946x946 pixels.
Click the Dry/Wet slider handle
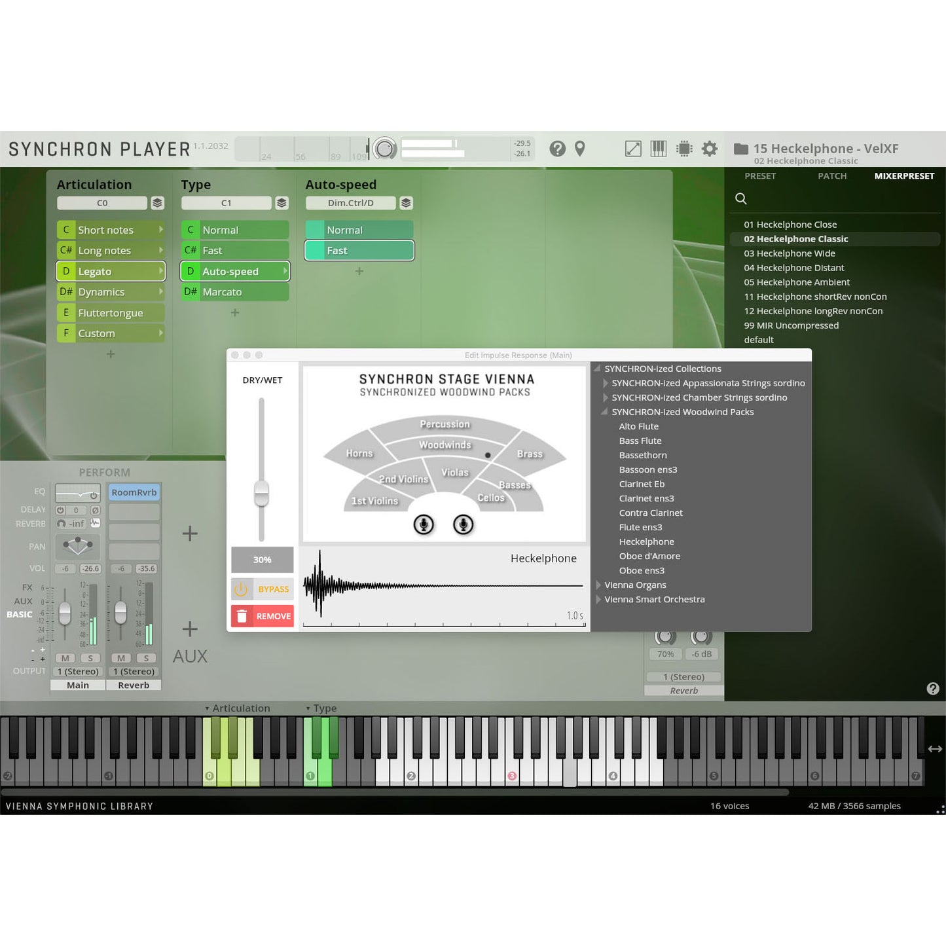pos(261,492)
